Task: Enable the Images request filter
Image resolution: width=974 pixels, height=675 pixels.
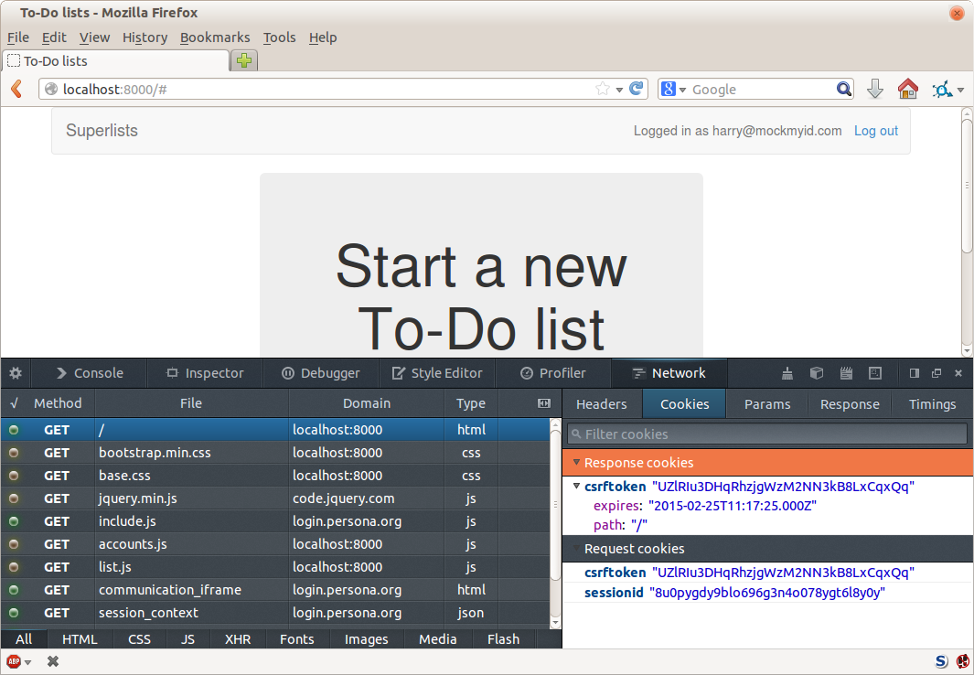Action: pyautogui.click(x=366, y=639)
